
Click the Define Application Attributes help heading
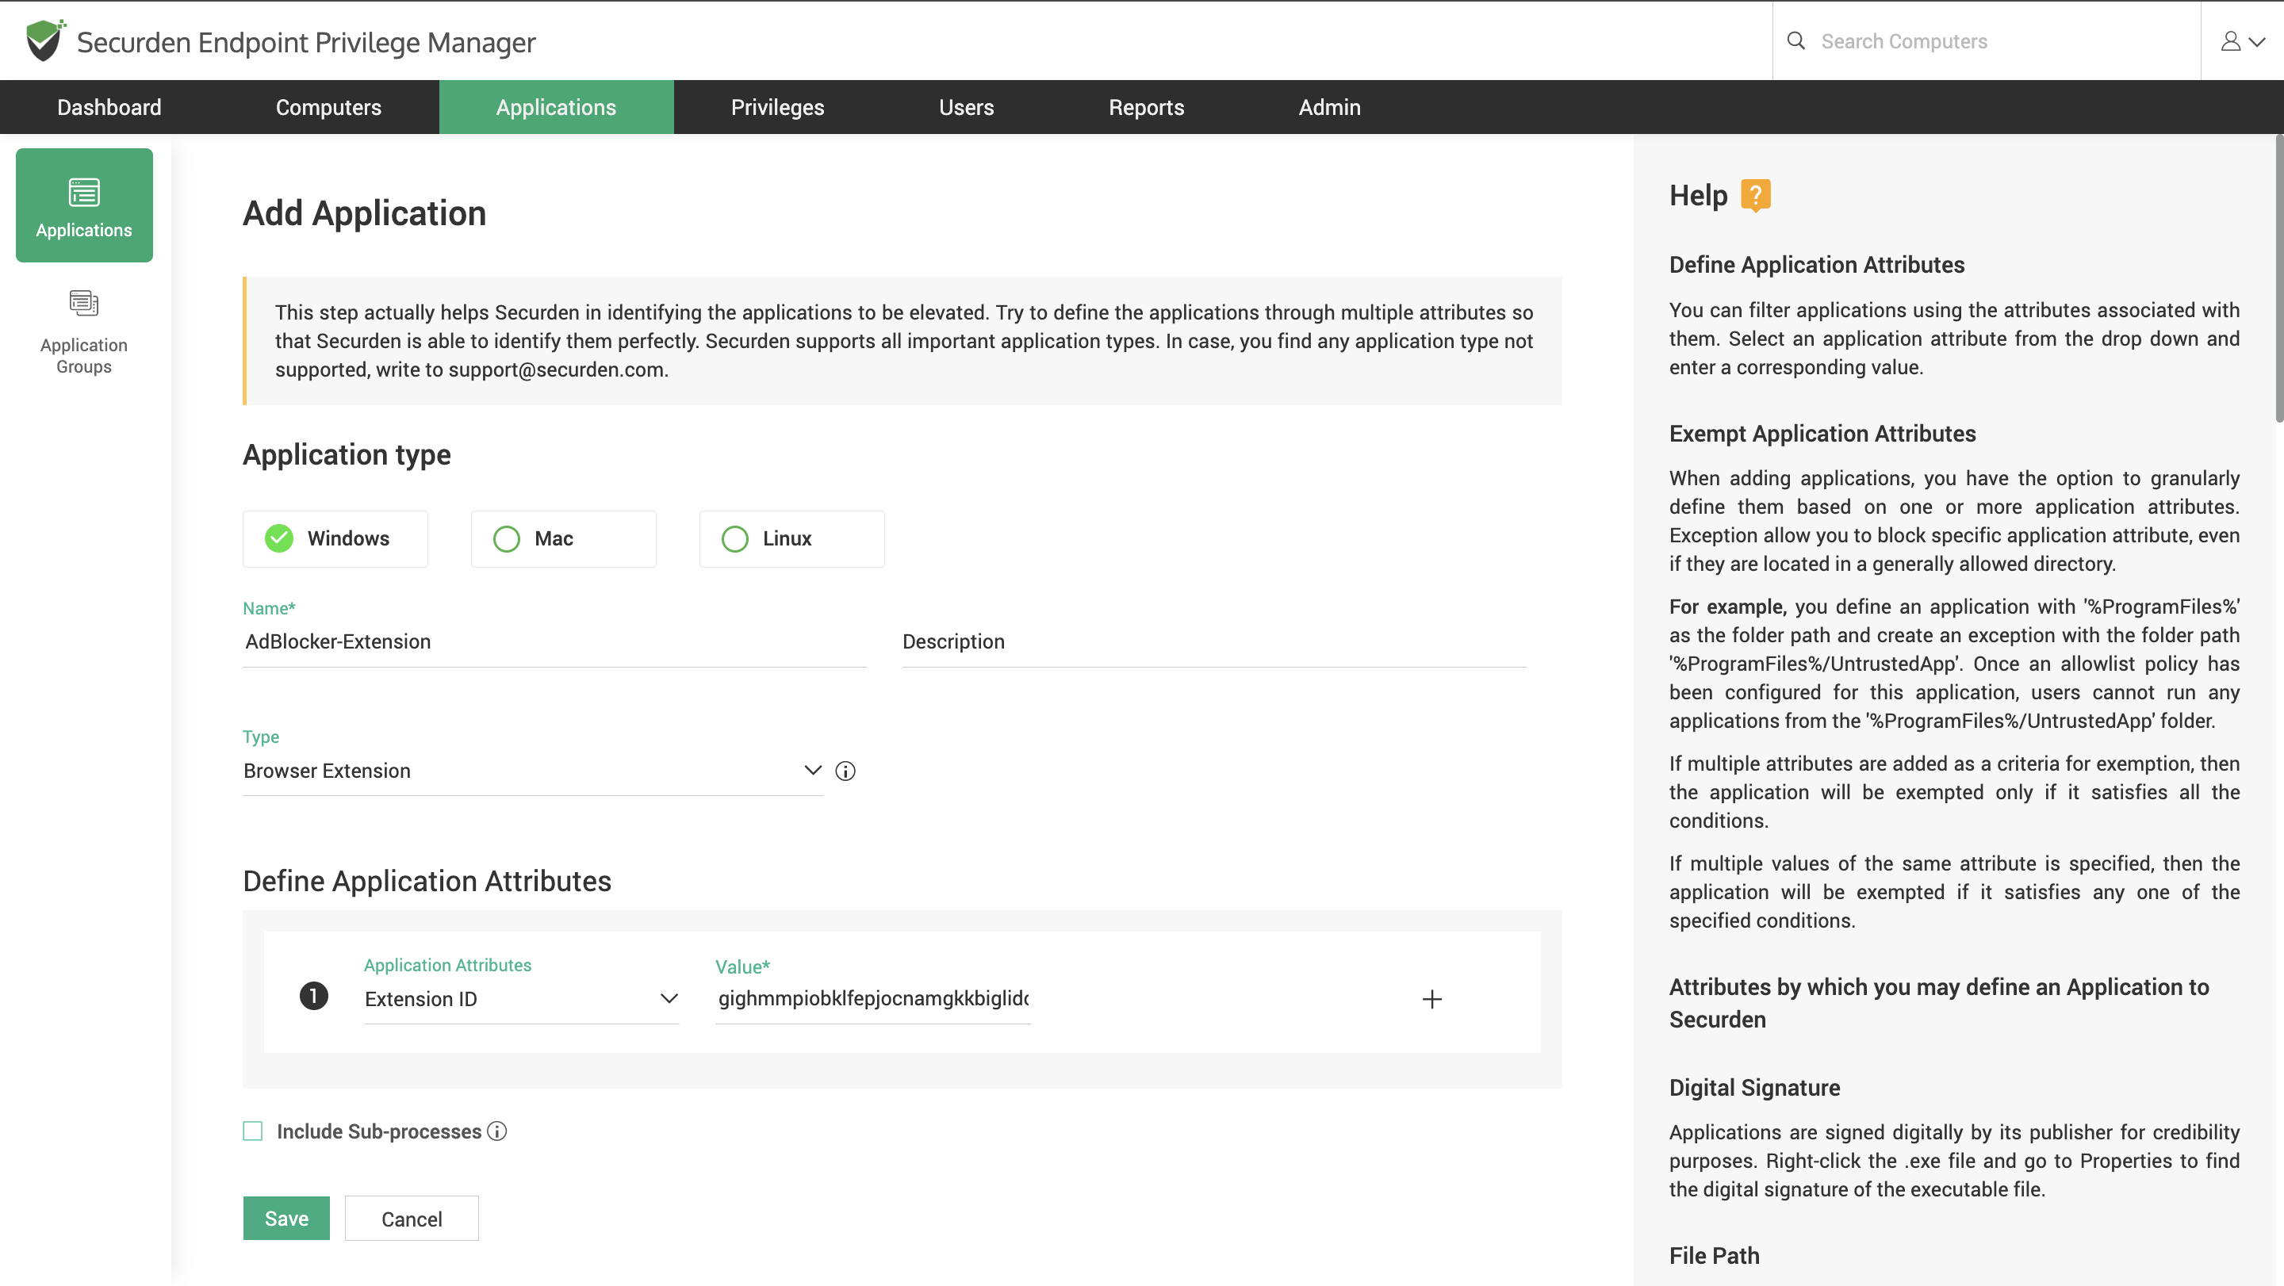1817,265
